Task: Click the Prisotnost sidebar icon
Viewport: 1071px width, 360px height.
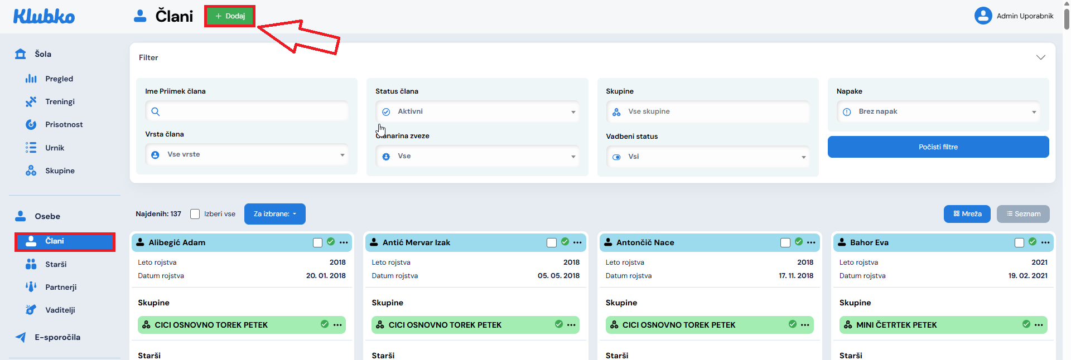Action: 31,124
